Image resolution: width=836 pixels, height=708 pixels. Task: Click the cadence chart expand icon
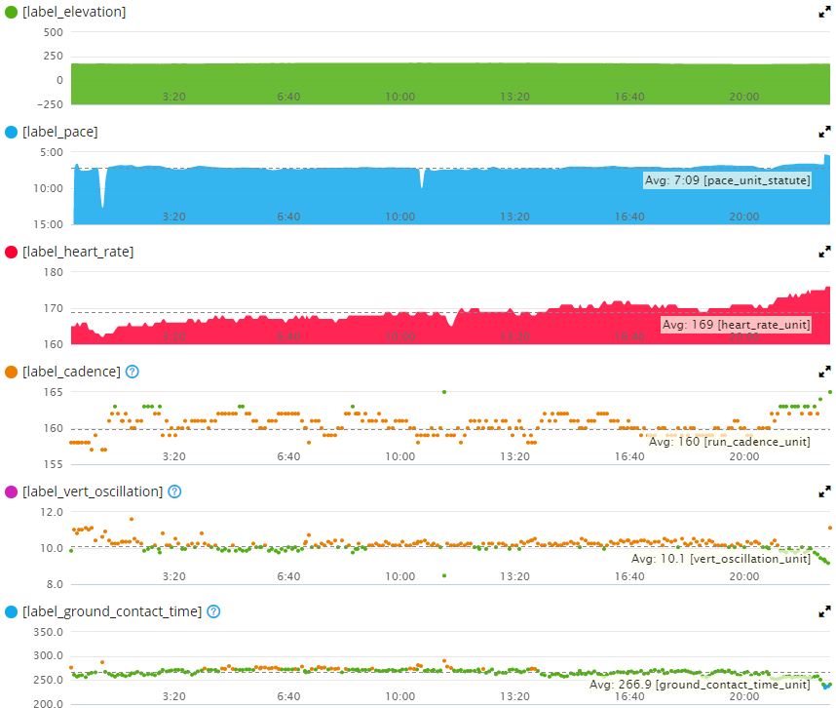[x=824, y=372]
